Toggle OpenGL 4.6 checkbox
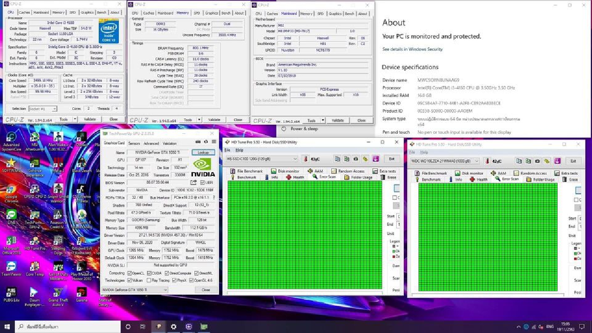Viewport: 592px width, 333px height. pyautogui.click(x=191, y=280)
